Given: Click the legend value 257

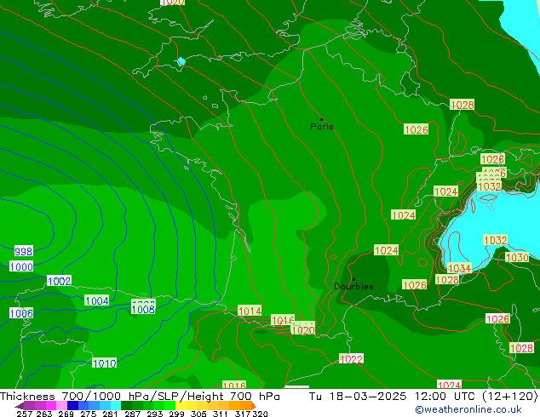Looking at the screenshot, I should pos(25,414).
